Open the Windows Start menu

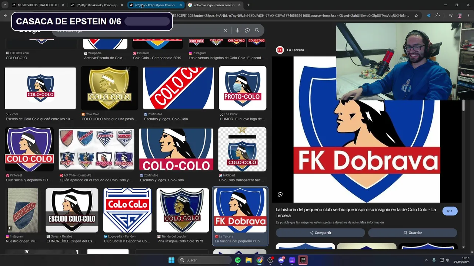[x=171, y=260]
